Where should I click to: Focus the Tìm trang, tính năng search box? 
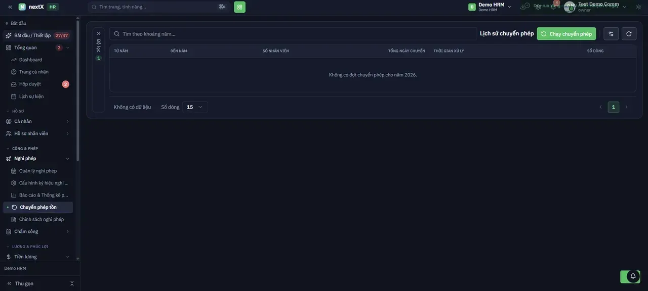coord(158,7)
